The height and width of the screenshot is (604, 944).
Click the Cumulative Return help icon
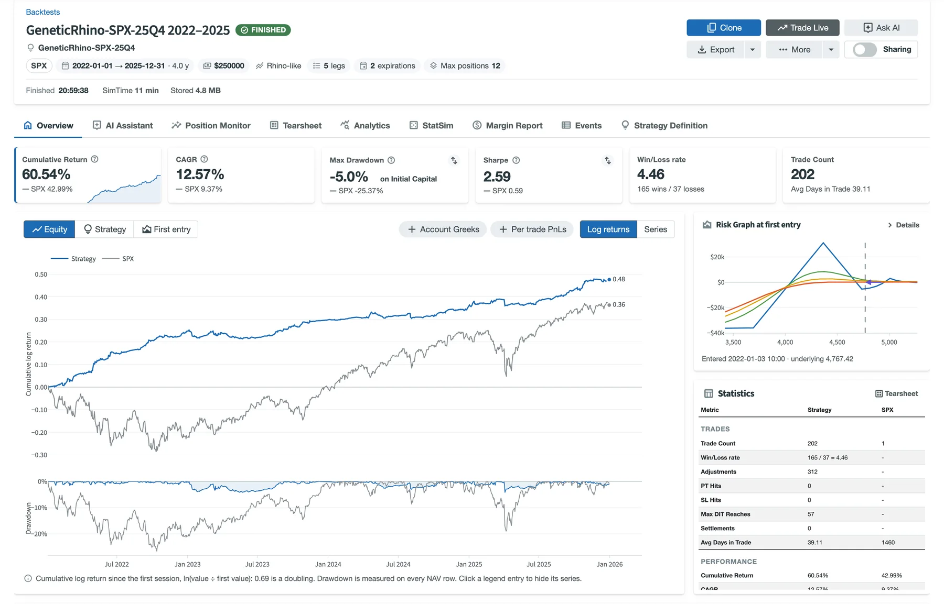pos(95,159)
